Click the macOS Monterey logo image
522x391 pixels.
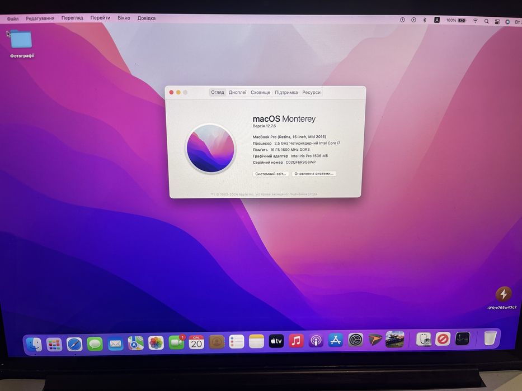coord(210,148)
